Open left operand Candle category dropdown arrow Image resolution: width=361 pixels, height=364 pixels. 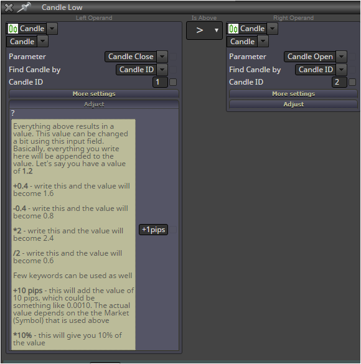click(52, 29)
